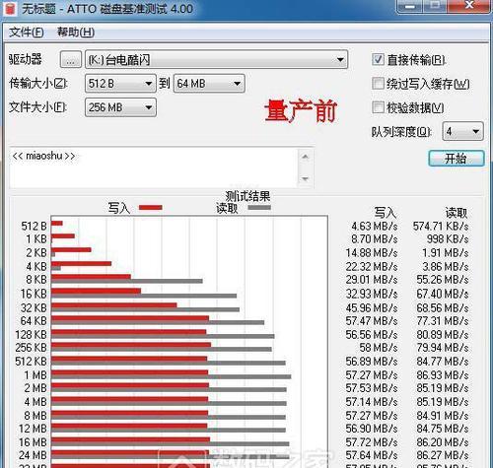Click the 1 MB row label
The height and width of the screenshot is (468, 493).
[x=35, y=375]
